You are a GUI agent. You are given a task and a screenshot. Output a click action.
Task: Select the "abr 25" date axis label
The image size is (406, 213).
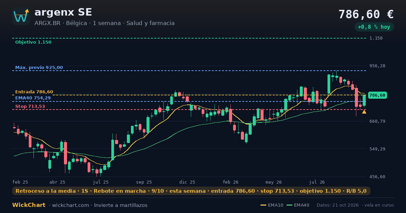[57, 182]
